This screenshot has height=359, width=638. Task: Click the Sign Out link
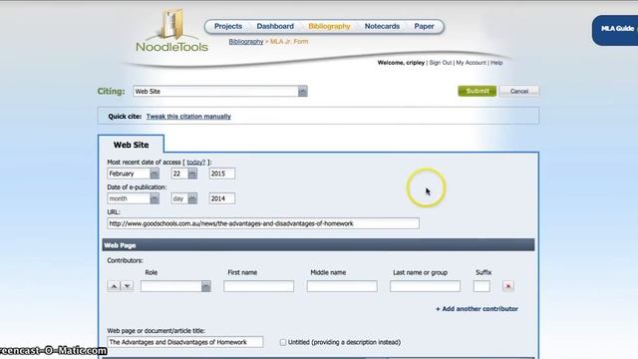click(441, 63)
